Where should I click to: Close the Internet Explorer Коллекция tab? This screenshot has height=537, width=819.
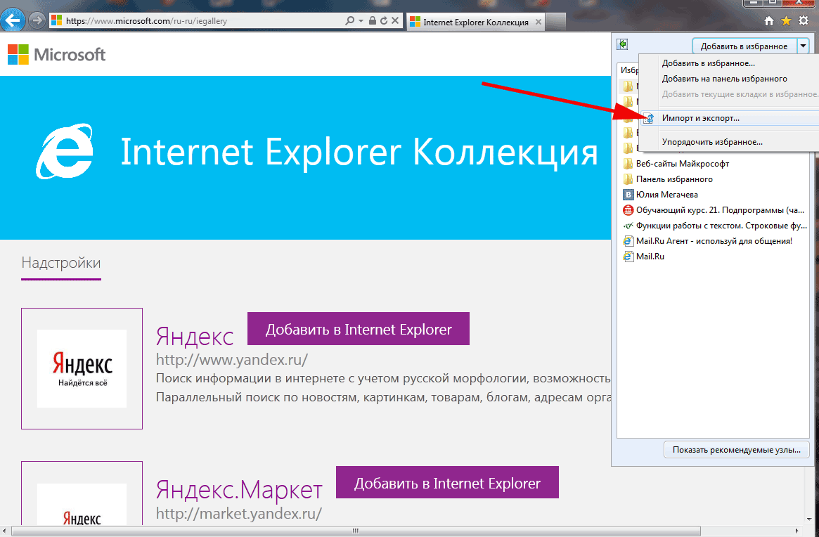point(538,22)
